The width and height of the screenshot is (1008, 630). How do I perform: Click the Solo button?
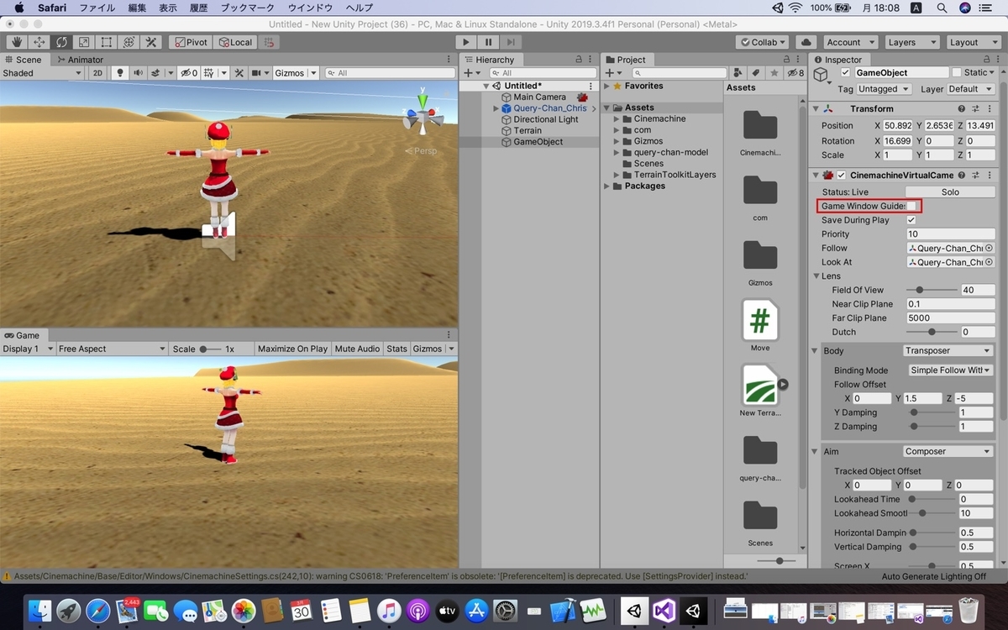[950, 192]
